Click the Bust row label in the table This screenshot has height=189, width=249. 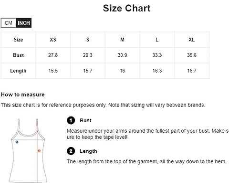(18, 55)
